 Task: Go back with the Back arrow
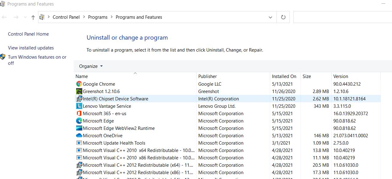pyautogui.click(x=4, y=17)
